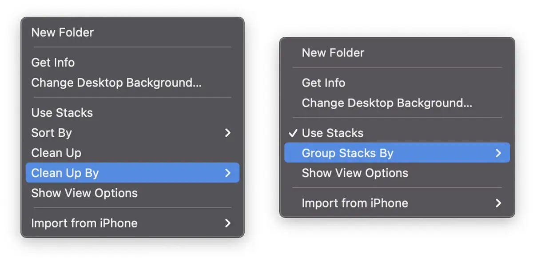
Task: Expand the Sort By submenu arrow
Action: [227, 133]
